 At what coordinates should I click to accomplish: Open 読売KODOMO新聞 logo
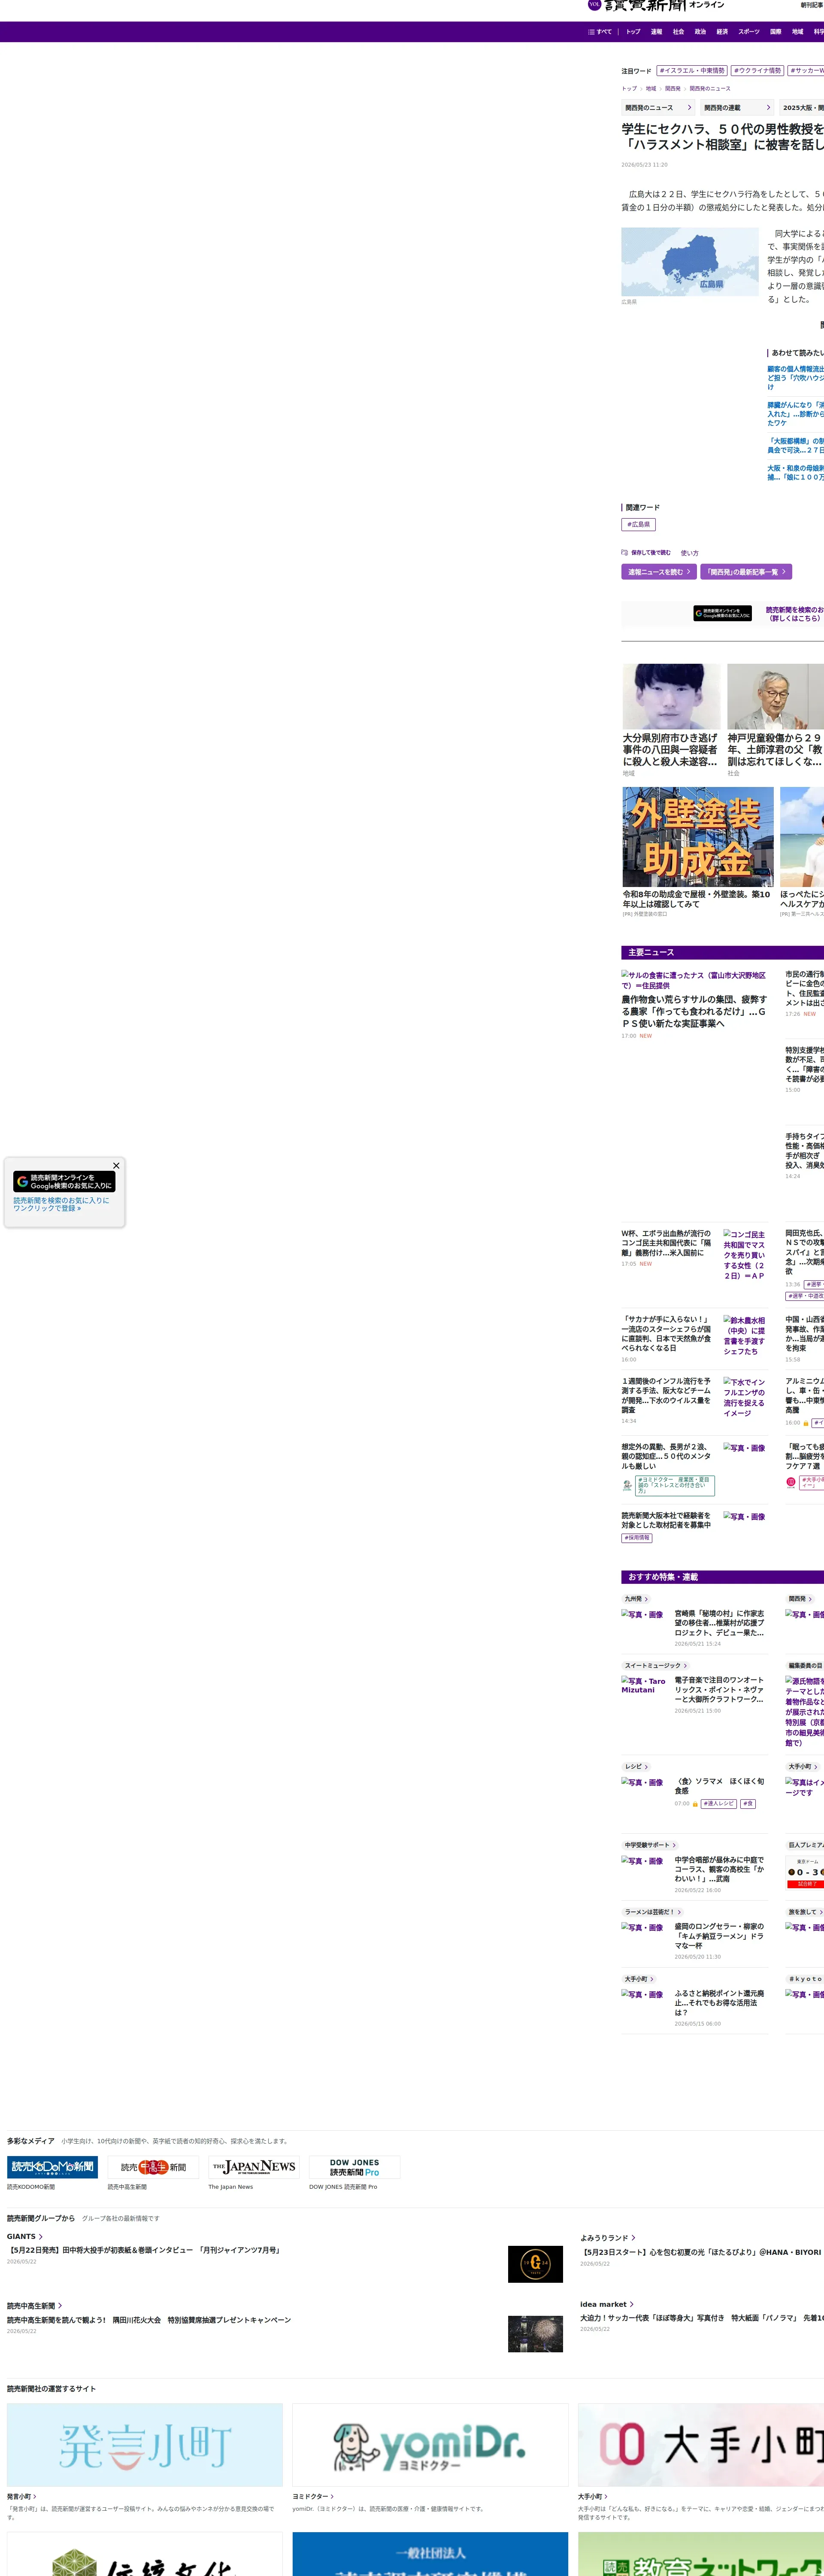click(x=52, y=2166)
